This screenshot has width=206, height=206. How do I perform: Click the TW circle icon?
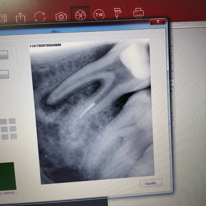[x=99, y=14]
